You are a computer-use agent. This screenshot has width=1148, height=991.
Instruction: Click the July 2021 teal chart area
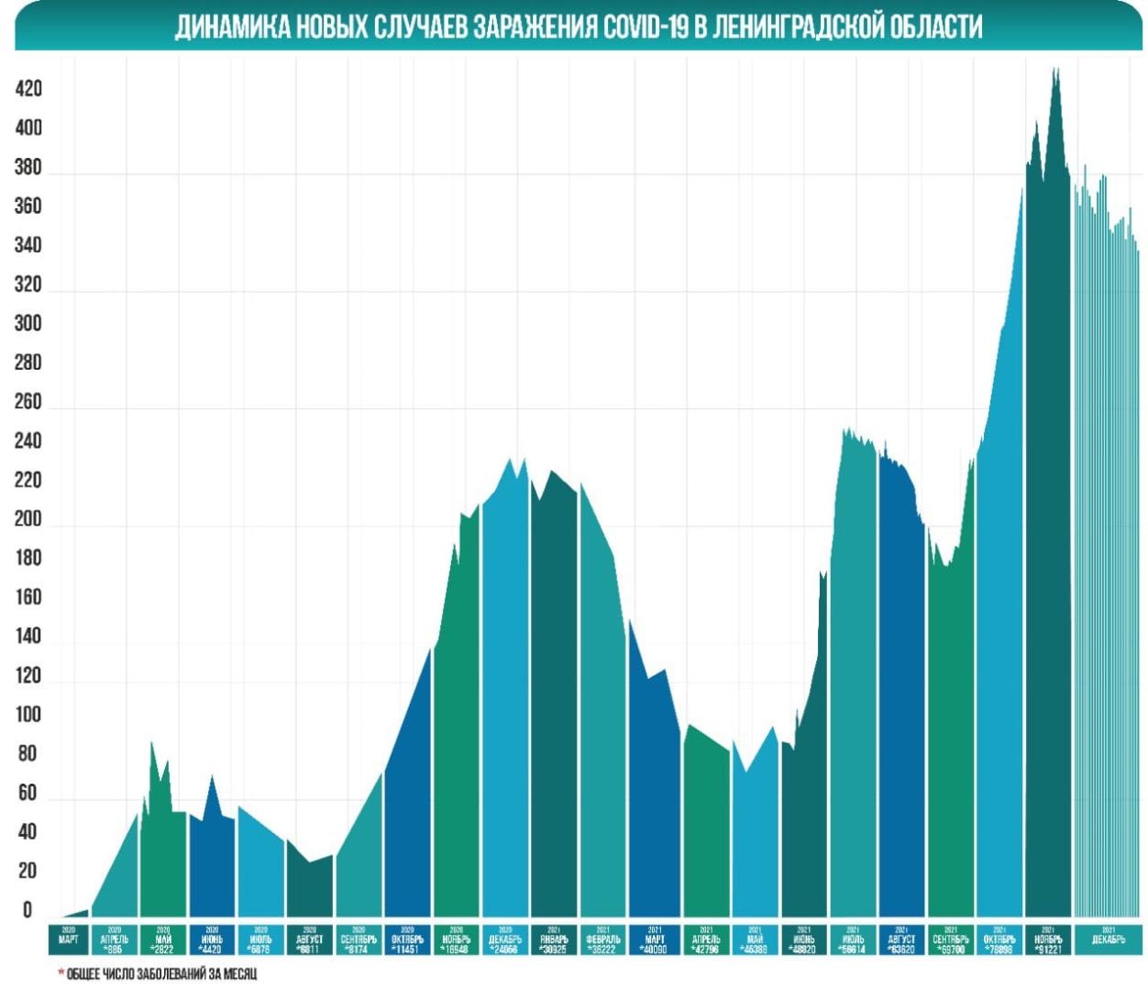[x=854, y=688]
